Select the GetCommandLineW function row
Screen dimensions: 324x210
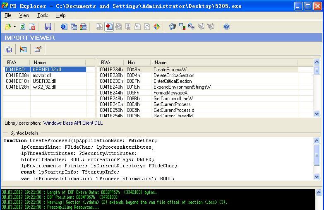coord(198,99)
